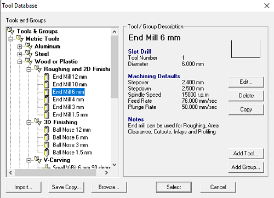Click the Select button
Image resolution: width=274 pixels, height=198 pixels.
(174, 187)
